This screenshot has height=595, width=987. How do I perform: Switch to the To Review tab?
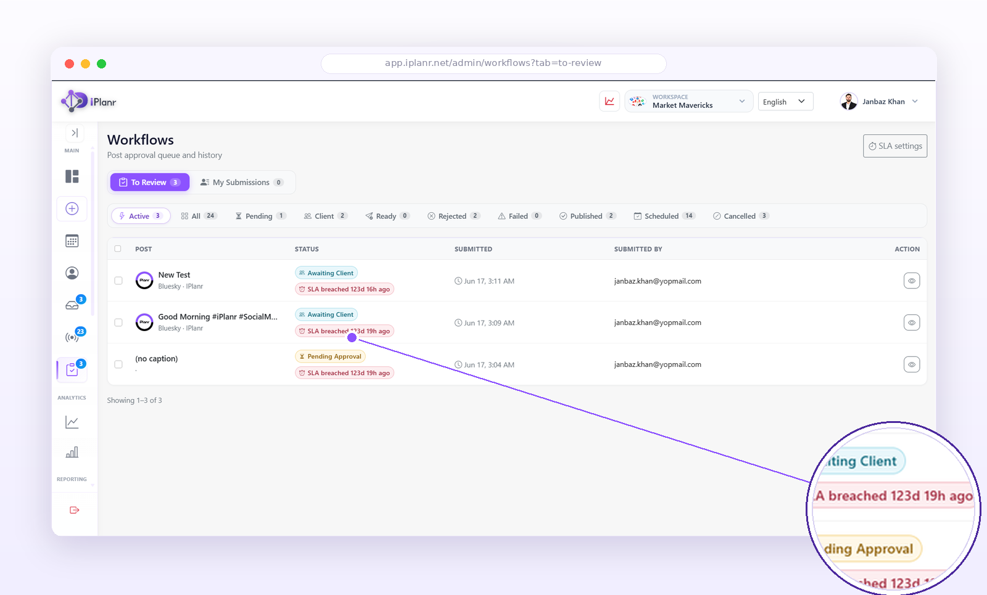[x=150, y=183]
